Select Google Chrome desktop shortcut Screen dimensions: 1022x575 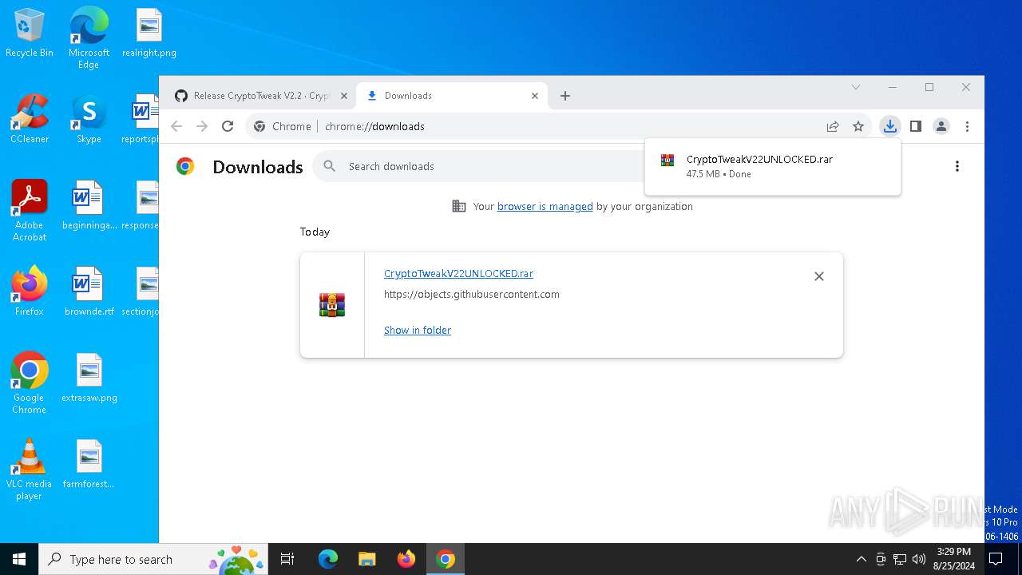[x=30, y=383]
